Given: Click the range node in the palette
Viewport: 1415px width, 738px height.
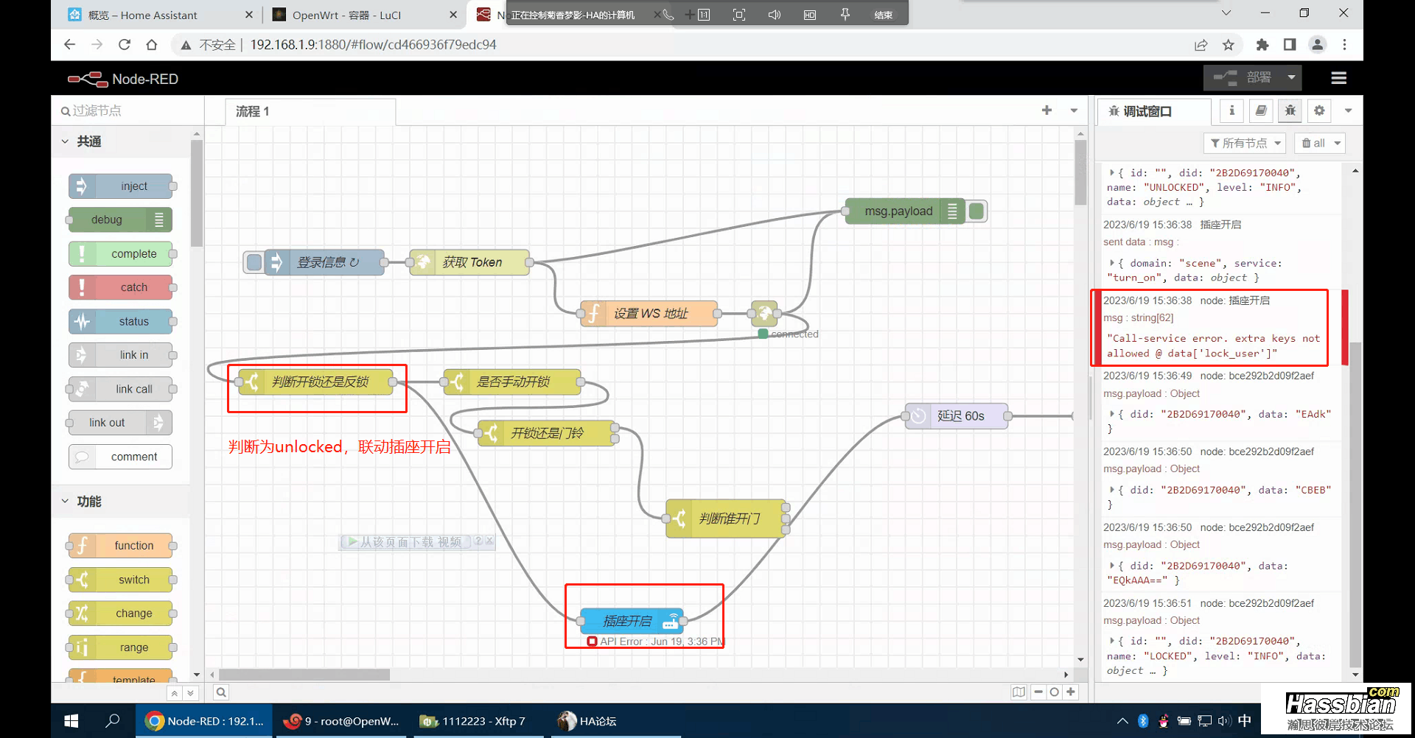Looking at the screenshot, I should pyautogui.click(x=121, y=647).
